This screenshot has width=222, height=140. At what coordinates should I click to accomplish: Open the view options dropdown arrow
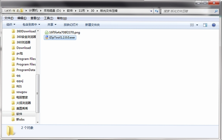pyautogui.click(x=197, y=25)
